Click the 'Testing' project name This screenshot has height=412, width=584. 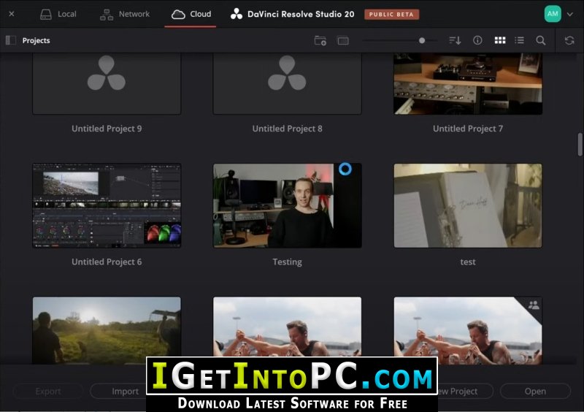pos(287,262)
